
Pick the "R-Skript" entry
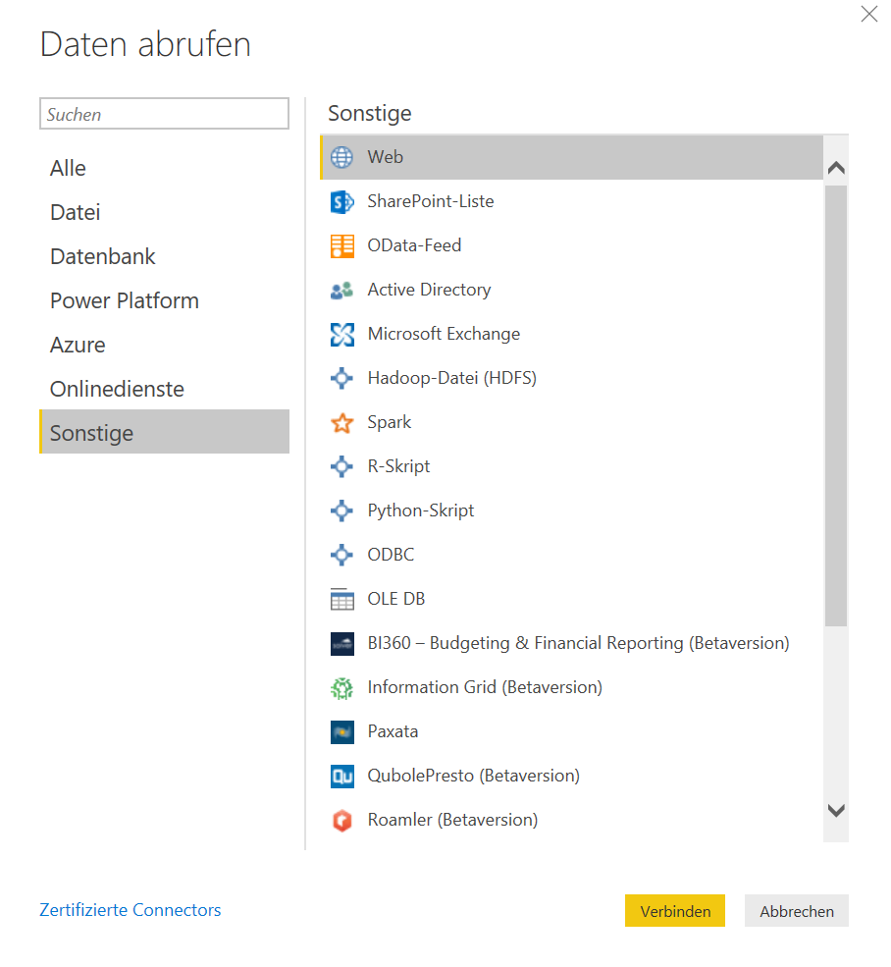398,467
